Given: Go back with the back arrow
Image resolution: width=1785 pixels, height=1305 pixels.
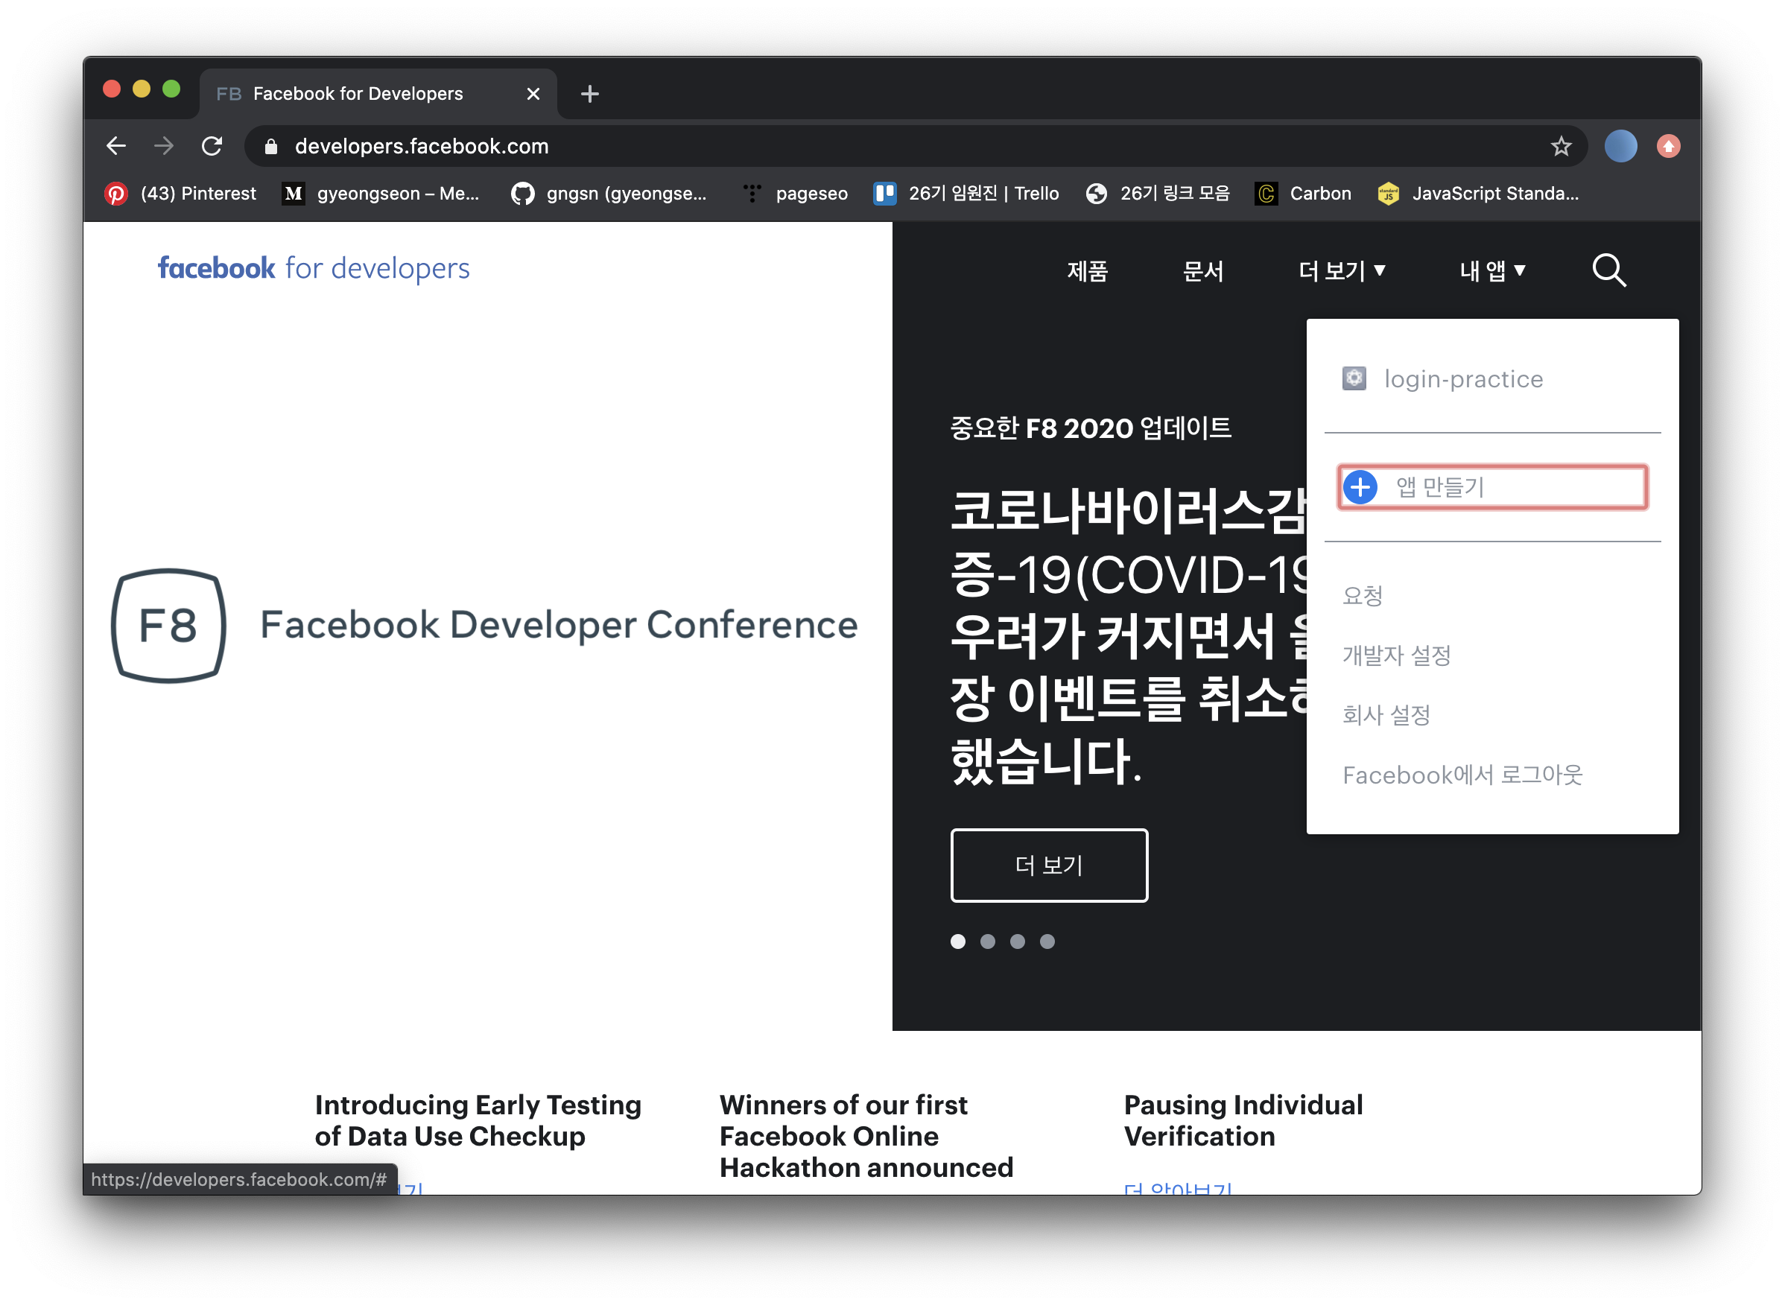Looking at the screenshot, I should coord(116,146).
